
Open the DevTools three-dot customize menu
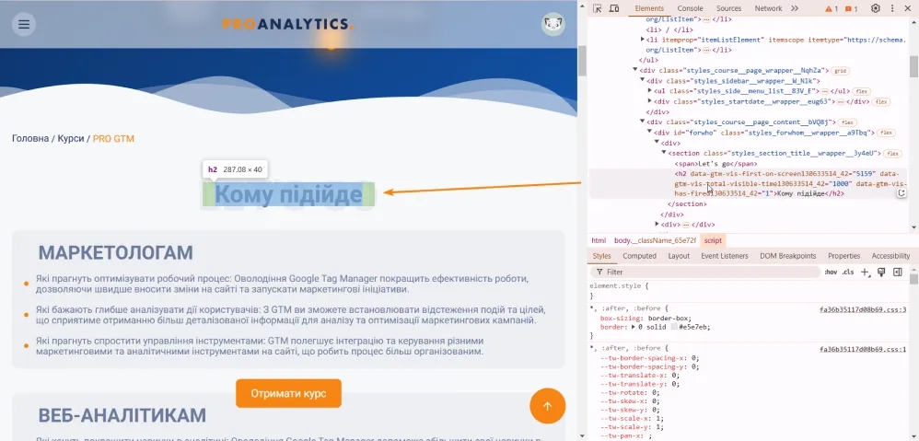tap(892, 8)
